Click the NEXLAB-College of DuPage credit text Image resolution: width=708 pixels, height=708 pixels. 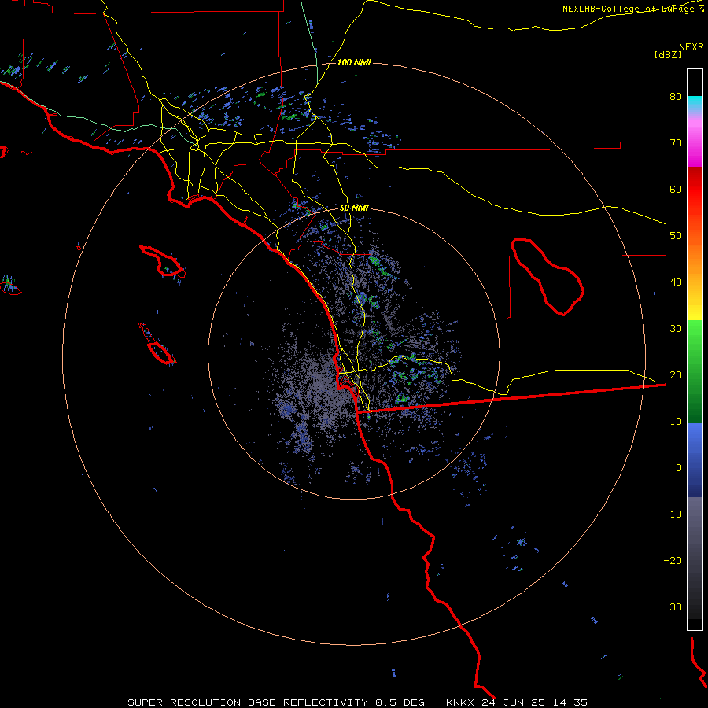pos(633,9)
